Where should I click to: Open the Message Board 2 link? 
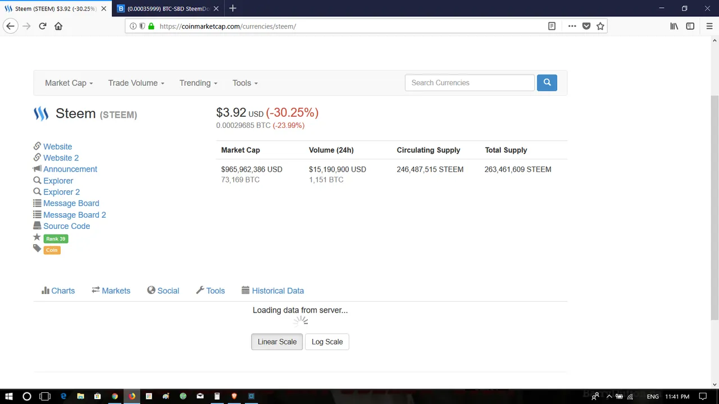click(74, 215)
